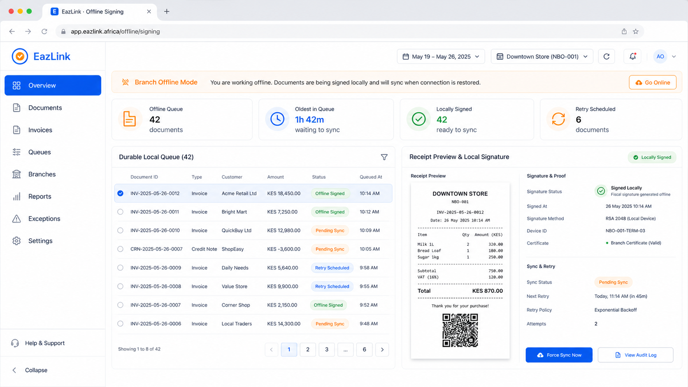Click the browser bookmark star icon
The height and width of the screenshot is (387, 688).
[x=636, y=31]
